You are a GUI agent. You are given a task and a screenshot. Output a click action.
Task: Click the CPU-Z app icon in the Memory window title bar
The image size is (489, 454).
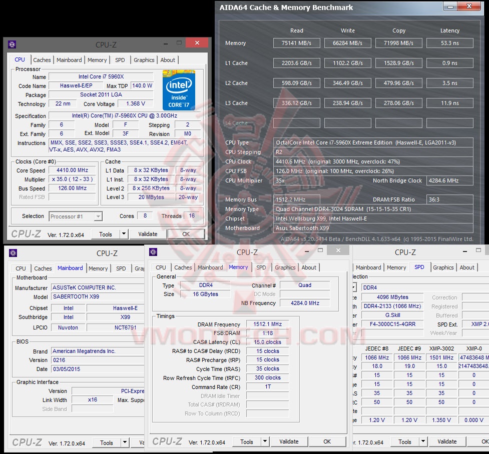[x=153, y=252]
